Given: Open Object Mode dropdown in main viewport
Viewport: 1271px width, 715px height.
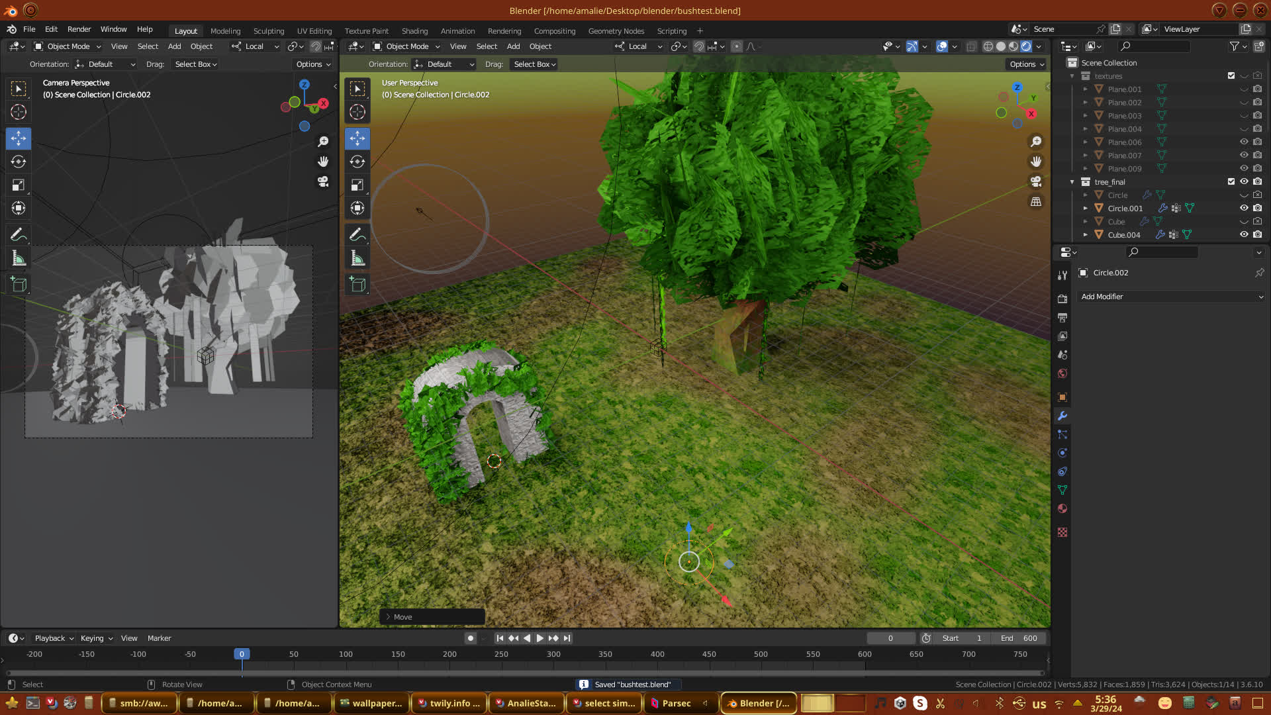Looking at the screenshot, I should pyautogui.click(x=406, y=46).
